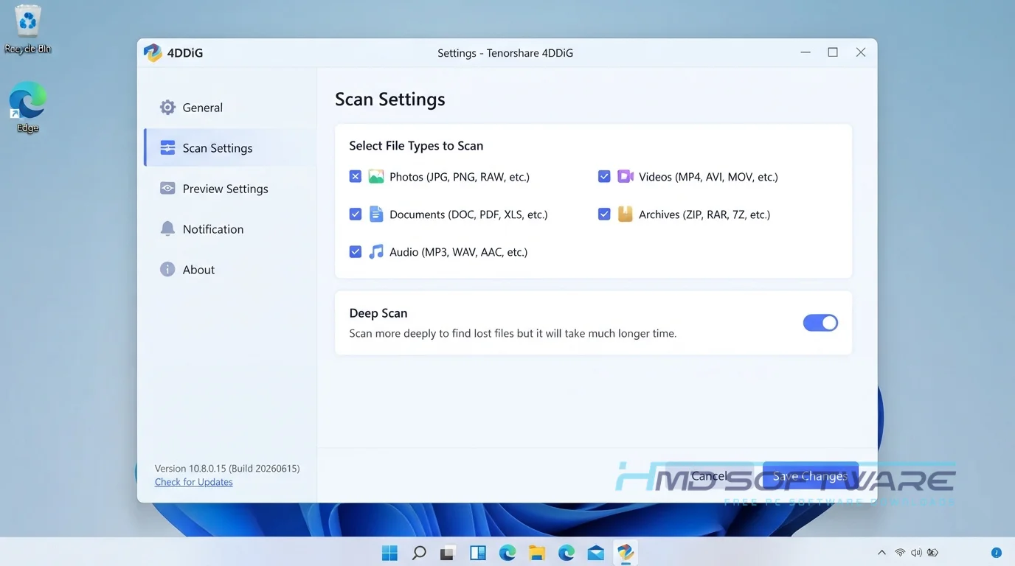The image size is (1015, 566).
Task: Click the 'Select File Types to Scan' heading
Action: 416,146
